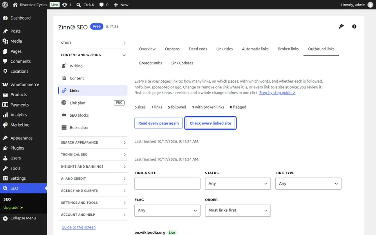
Task: Expand the Search Appearance section
Action: coord(93,143)
